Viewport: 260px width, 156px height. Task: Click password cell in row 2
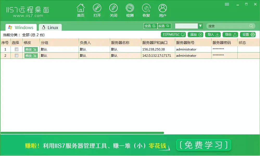[224, 55]
